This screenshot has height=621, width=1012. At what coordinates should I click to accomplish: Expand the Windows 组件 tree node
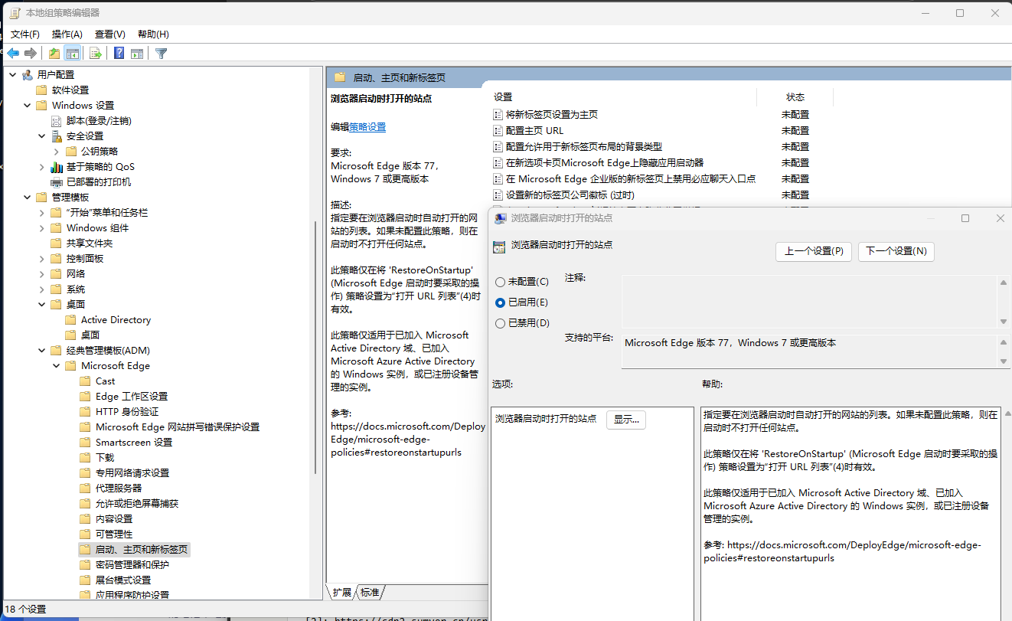pyautogui.click(x=41, y=228)
